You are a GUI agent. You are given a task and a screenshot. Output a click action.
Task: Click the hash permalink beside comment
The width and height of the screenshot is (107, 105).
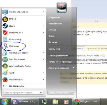click(101, 56)
